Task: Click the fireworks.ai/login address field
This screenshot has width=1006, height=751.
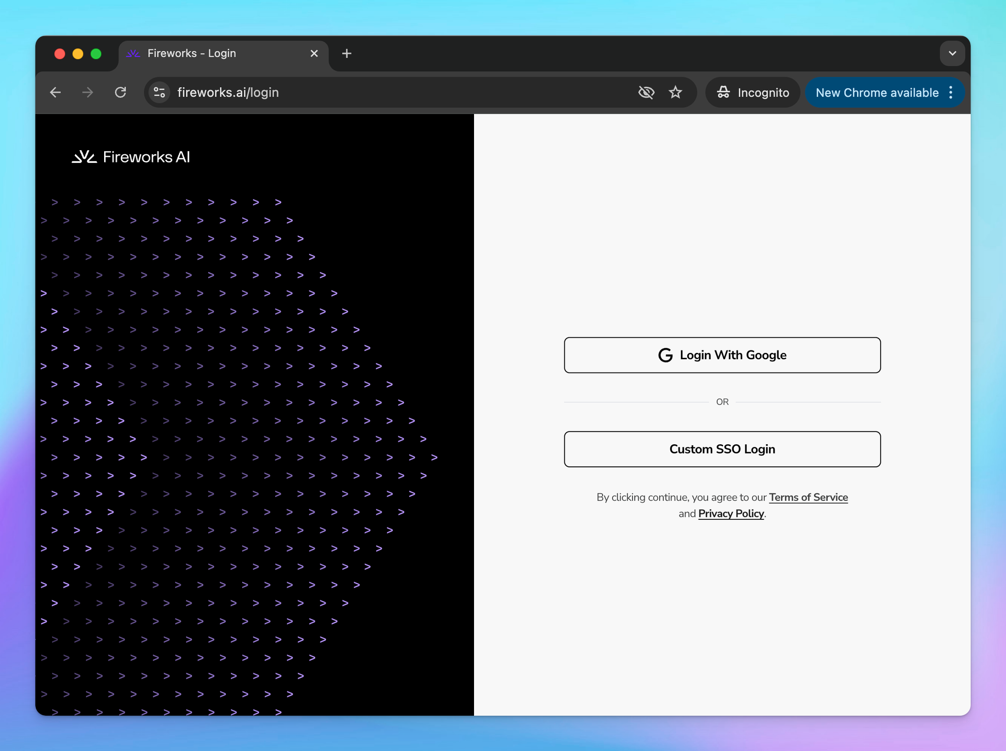Action: (x=393, y=92)
